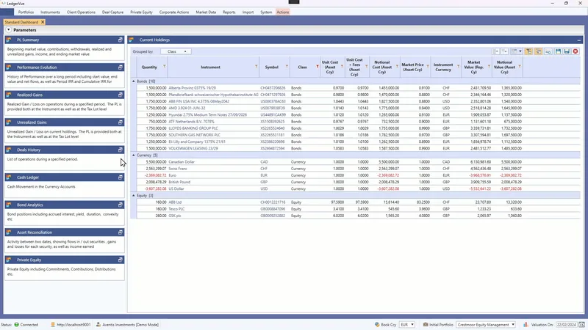The image size is (588, 330).
Task: Filter the Instrument column
Action: tap(257, 66)
